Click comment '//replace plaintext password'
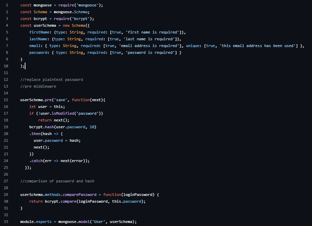This screenshot has width=312, height=226. [52, 80]
